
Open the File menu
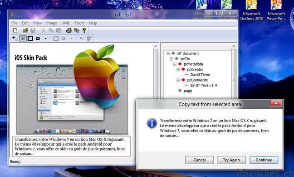pyautogui.click(x=14, y=23)
